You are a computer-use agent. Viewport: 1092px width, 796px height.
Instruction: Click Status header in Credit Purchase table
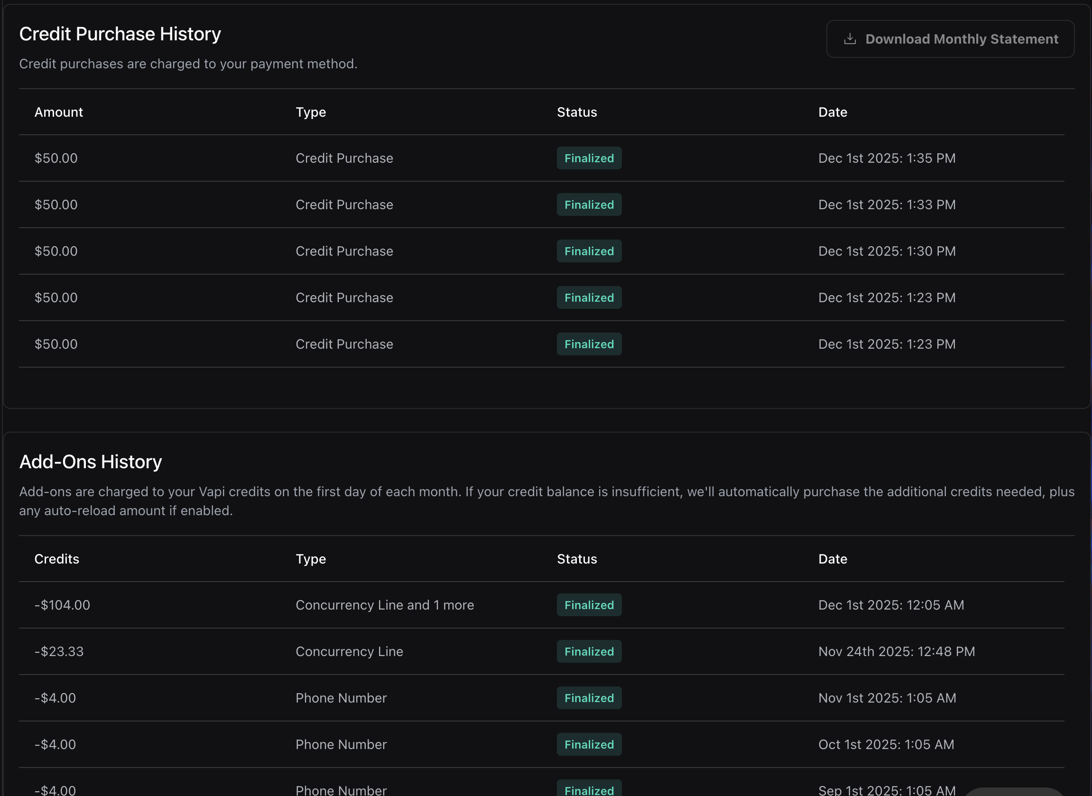click(x=576, y=112)
